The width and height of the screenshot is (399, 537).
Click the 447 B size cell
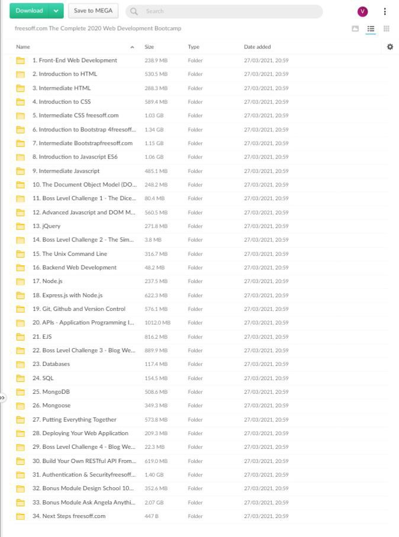152,516
